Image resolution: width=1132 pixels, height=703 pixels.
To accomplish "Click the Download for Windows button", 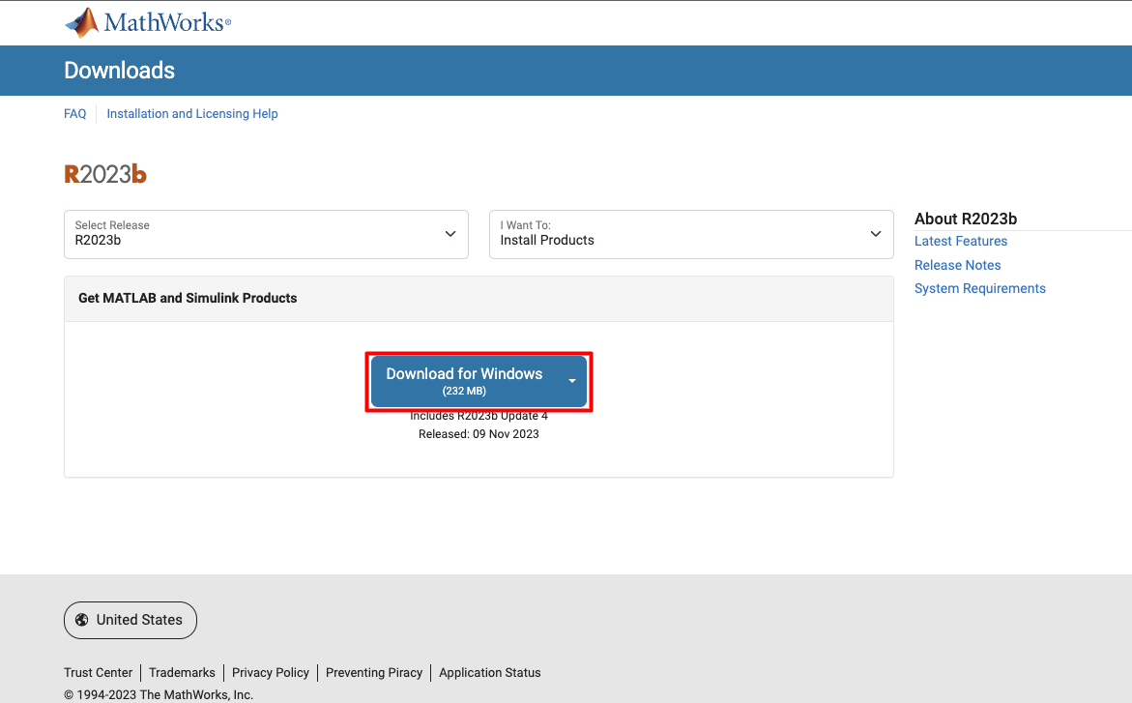I will tap(464, 381).
